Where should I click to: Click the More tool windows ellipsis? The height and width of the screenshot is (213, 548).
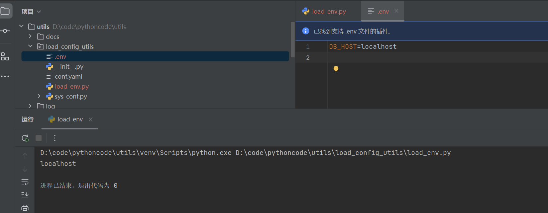5,76
